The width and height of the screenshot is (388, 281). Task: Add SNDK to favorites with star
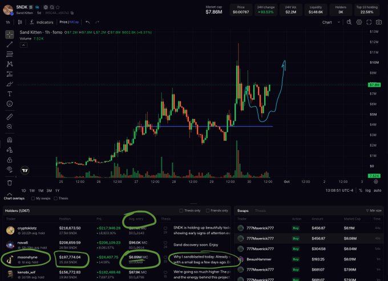[58, 7]
